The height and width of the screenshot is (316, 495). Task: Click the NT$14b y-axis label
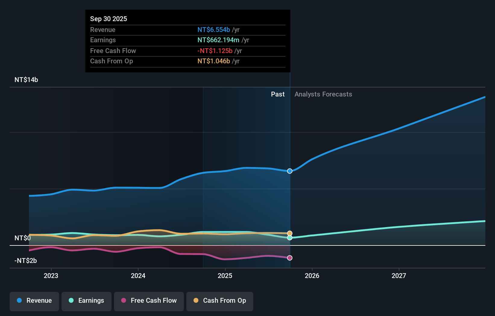(x=26, y=80)
